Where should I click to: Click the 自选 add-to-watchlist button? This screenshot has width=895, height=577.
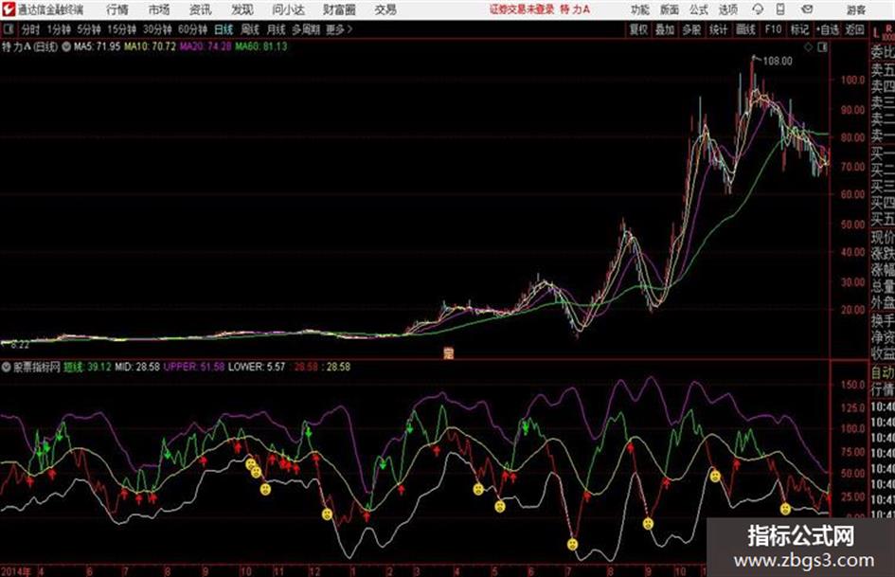coord(827,29)
